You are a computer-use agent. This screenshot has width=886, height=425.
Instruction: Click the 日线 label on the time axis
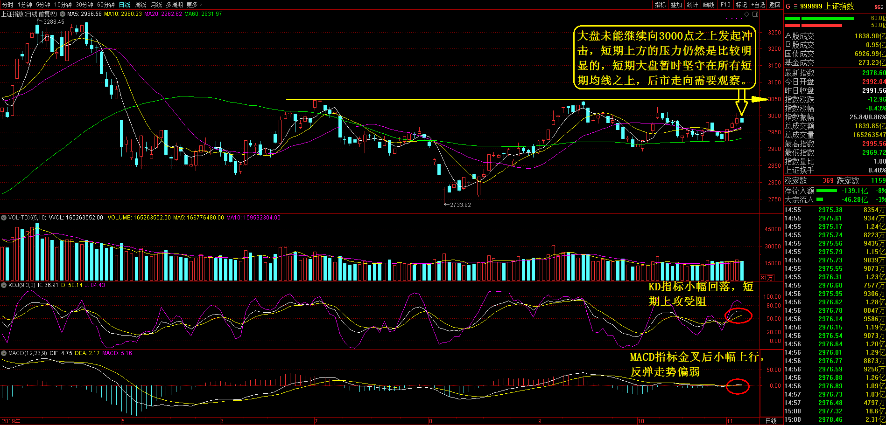pos(771,421)
